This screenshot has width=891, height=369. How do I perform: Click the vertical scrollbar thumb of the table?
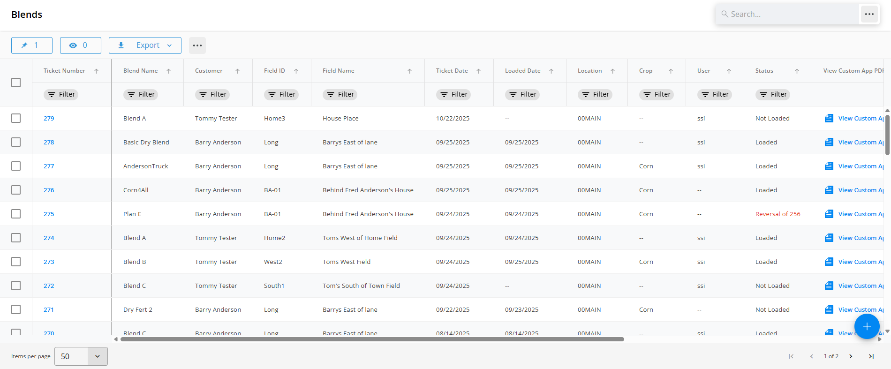coord(887,134)
